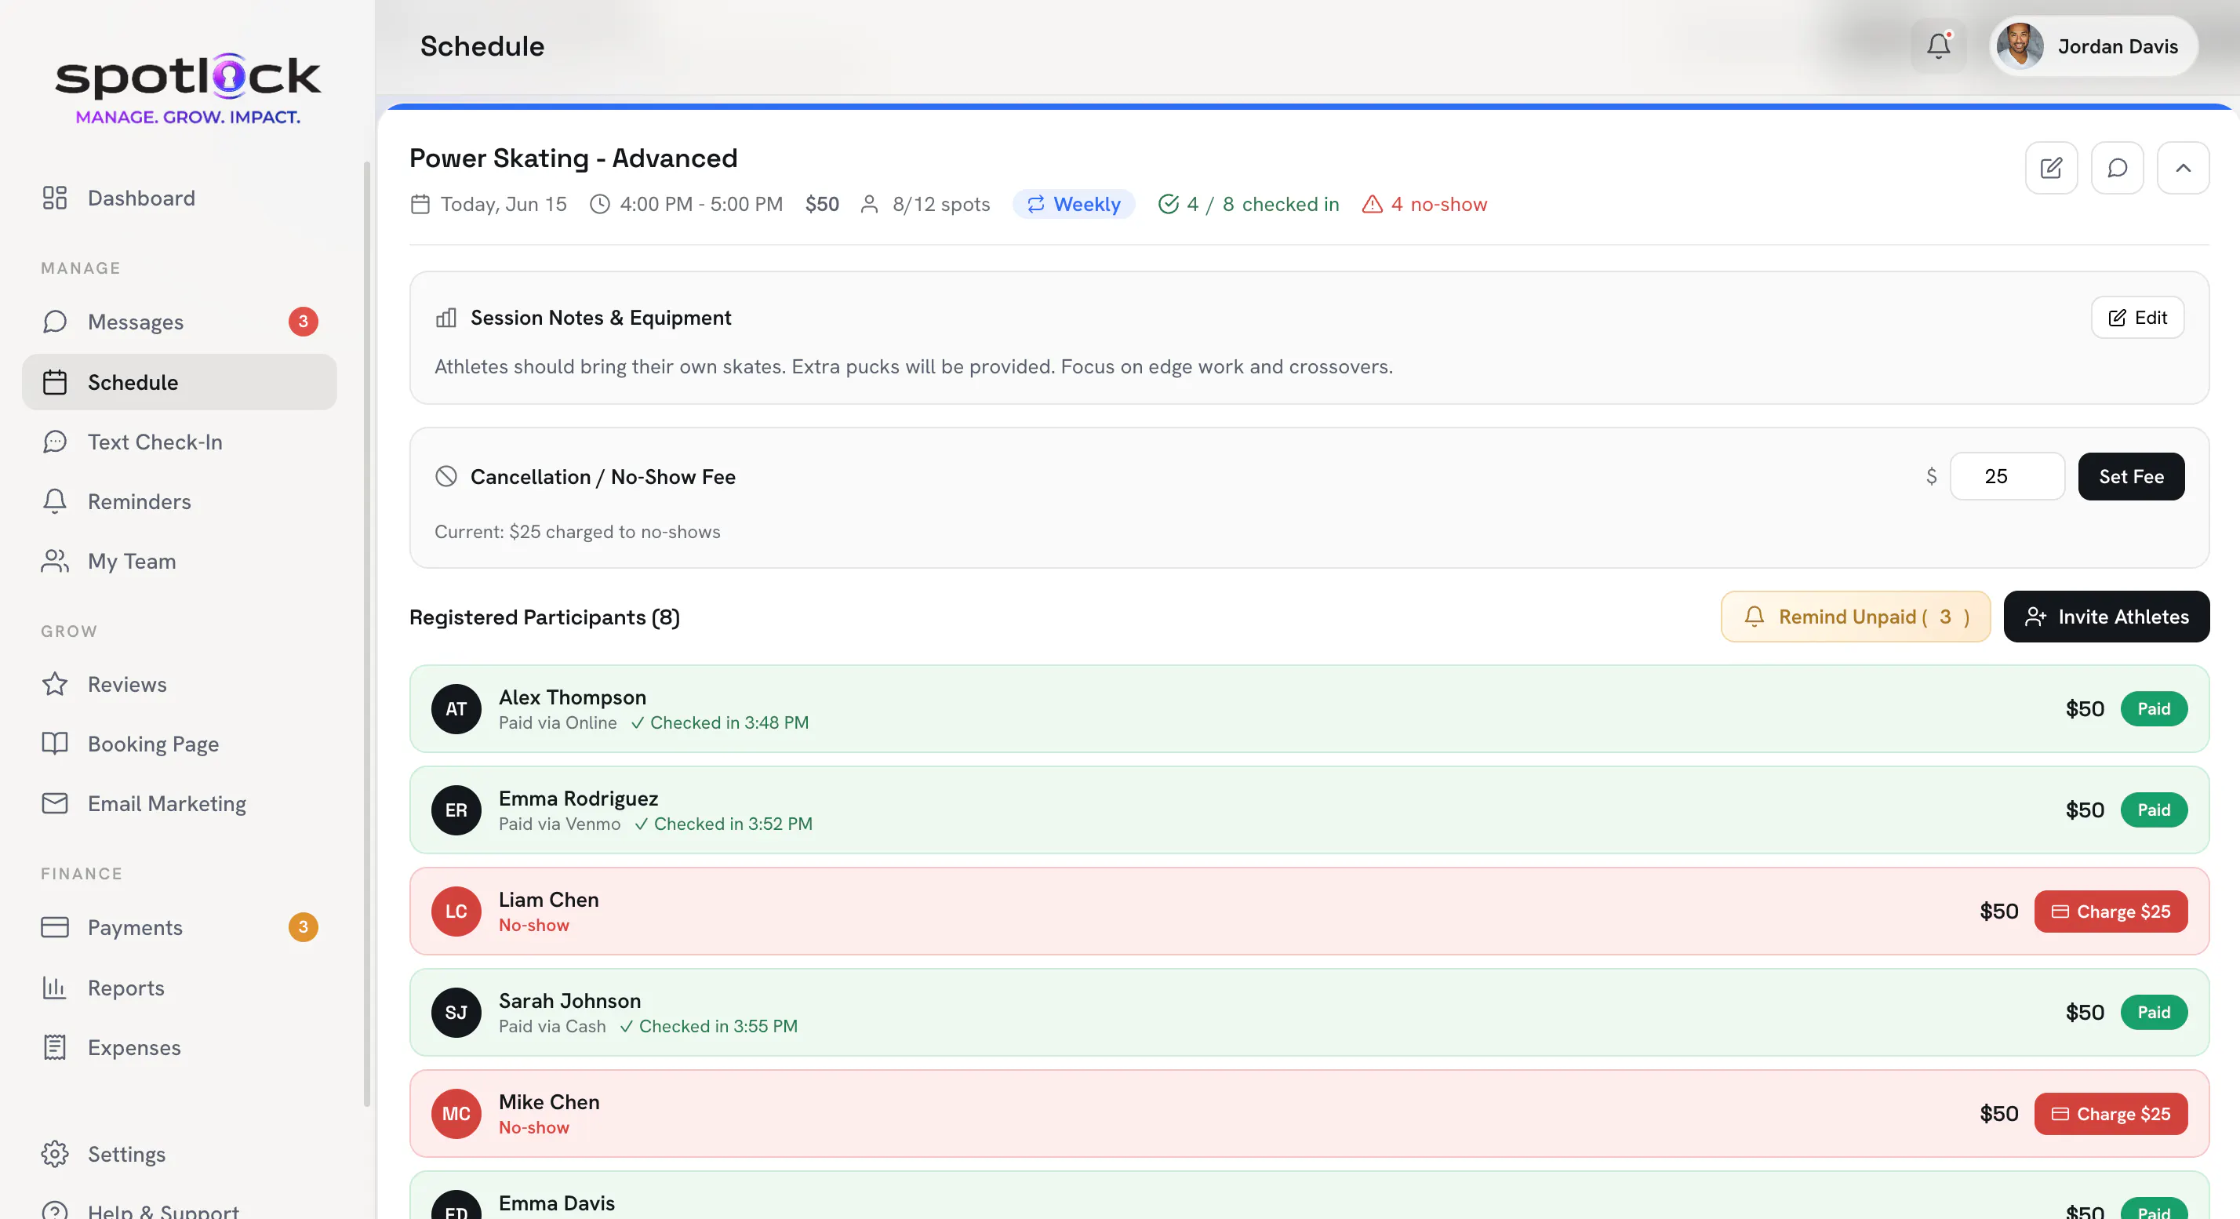Open Settings
The height and width of the screenshot is (1219, 2240).
pos(179,1154)
